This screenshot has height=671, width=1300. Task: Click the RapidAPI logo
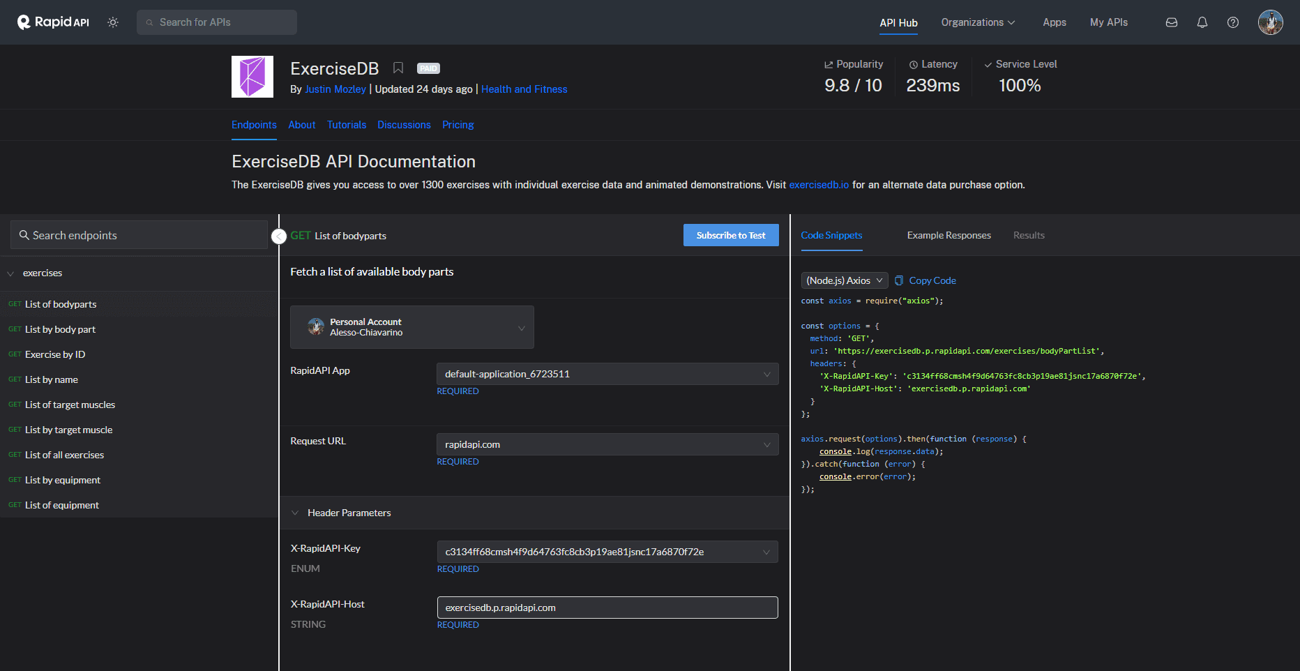[53, 22]
